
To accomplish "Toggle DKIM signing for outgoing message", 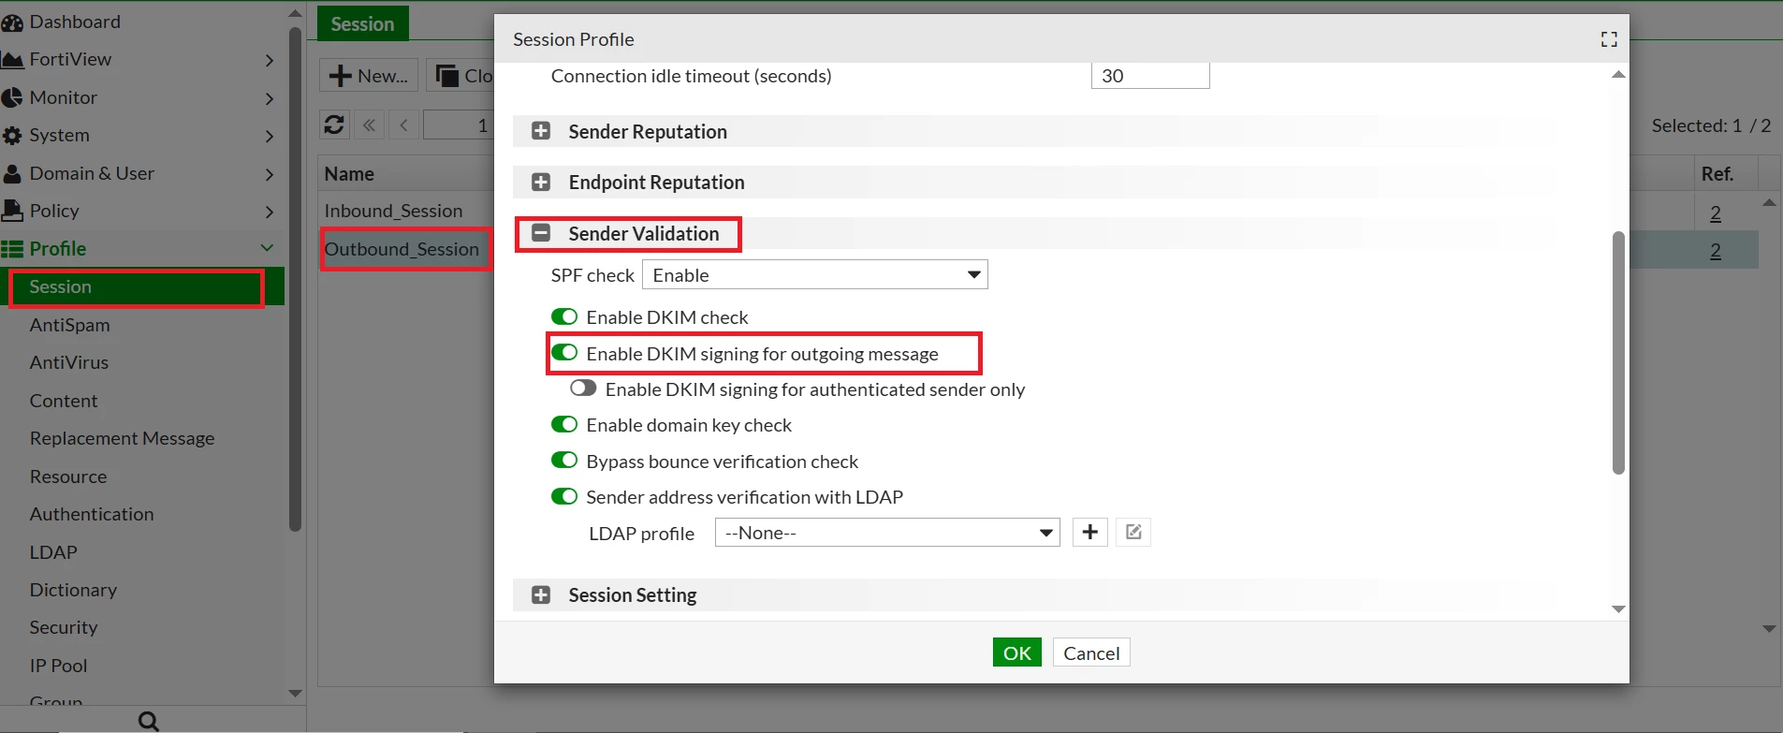I will pyautogui.click(x=564, y=353).
